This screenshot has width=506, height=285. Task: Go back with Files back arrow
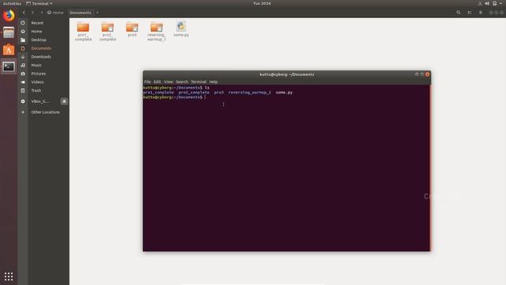click(24, 13)
